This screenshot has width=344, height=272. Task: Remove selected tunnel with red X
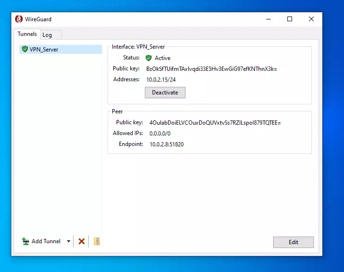point(82,241)
